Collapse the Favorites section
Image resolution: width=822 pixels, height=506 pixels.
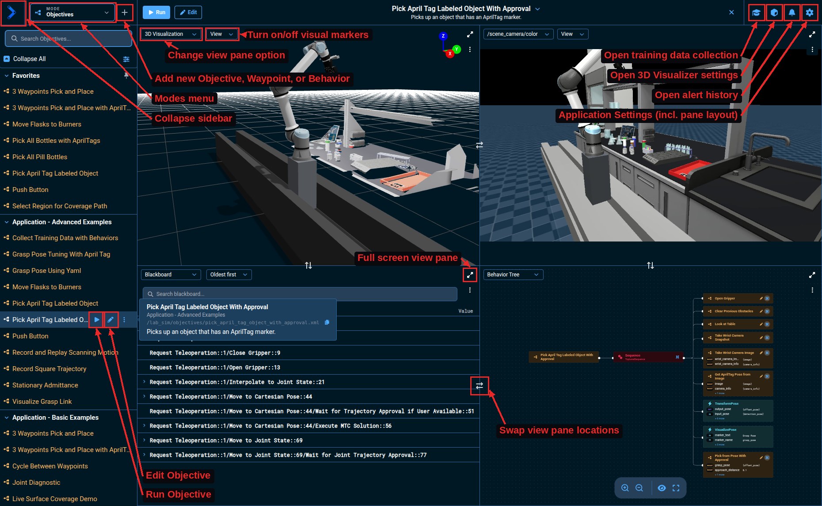[7, 76]
